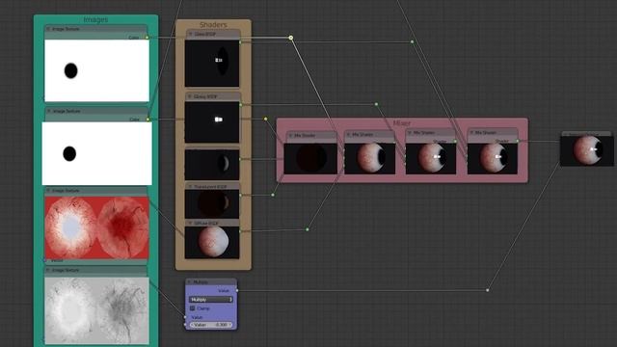Collapse the second Image Texture node

[49, 112]
